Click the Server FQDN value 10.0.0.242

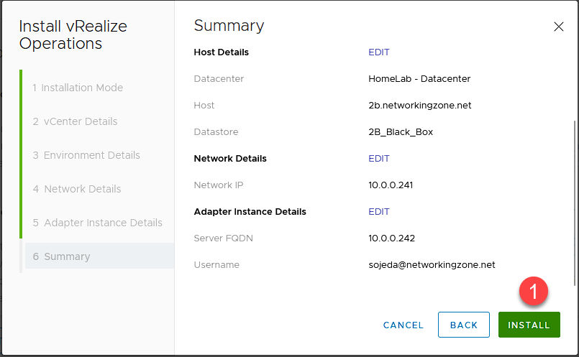391,238
